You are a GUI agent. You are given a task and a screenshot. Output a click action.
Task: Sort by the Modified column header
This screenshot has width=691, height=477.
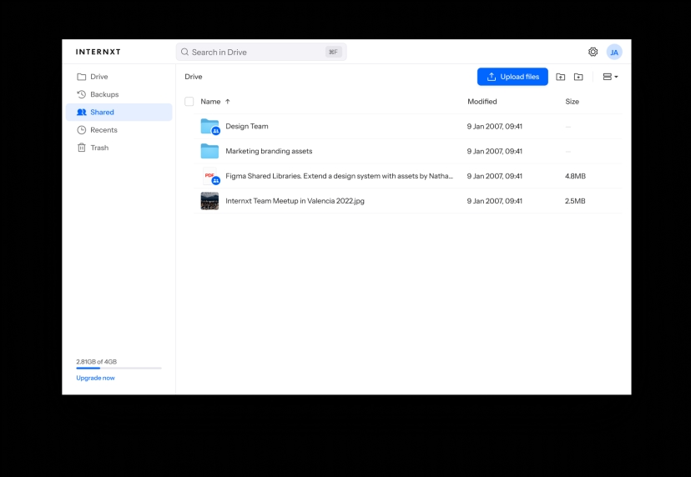point(482,102)
